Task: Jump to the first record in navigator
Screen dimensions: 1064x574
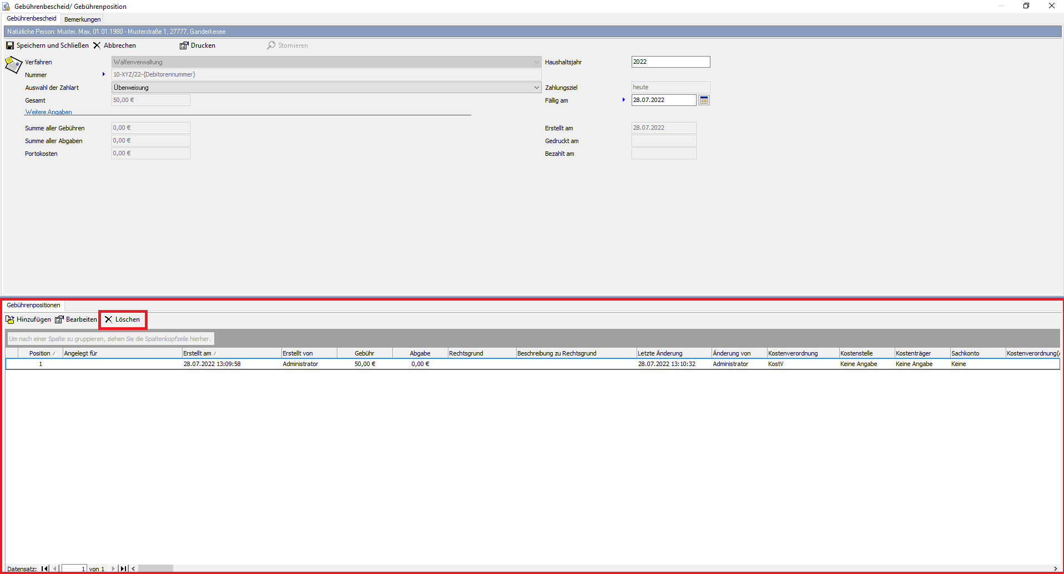Action: 44,568
